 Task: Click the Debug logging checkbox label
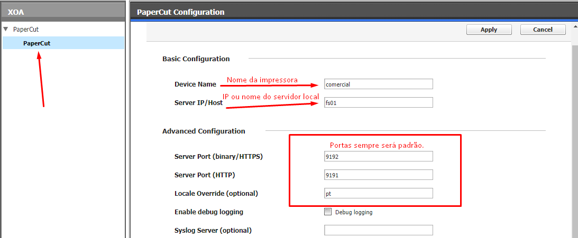[353, 212]
